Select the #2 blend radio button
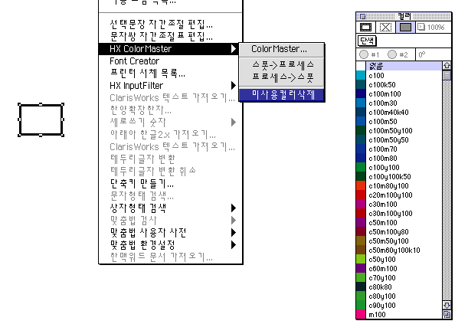The image size is (468, 334). click(392, 54)
